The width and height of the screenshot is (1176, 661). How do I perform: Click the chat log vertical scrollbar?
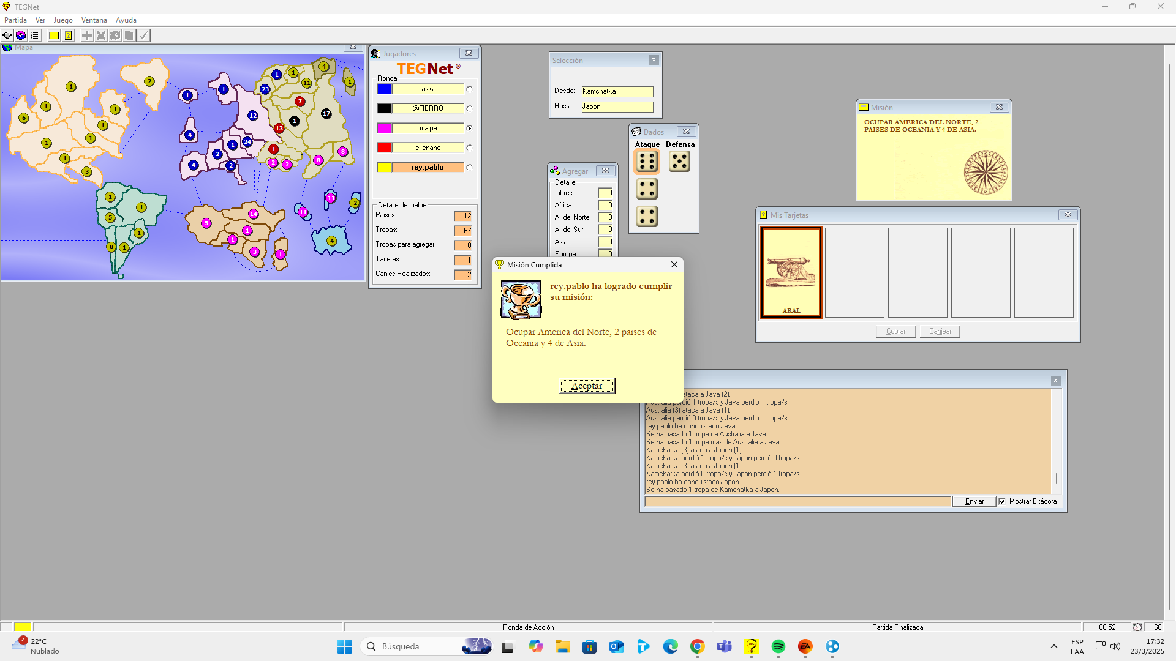pos(1057,441)
